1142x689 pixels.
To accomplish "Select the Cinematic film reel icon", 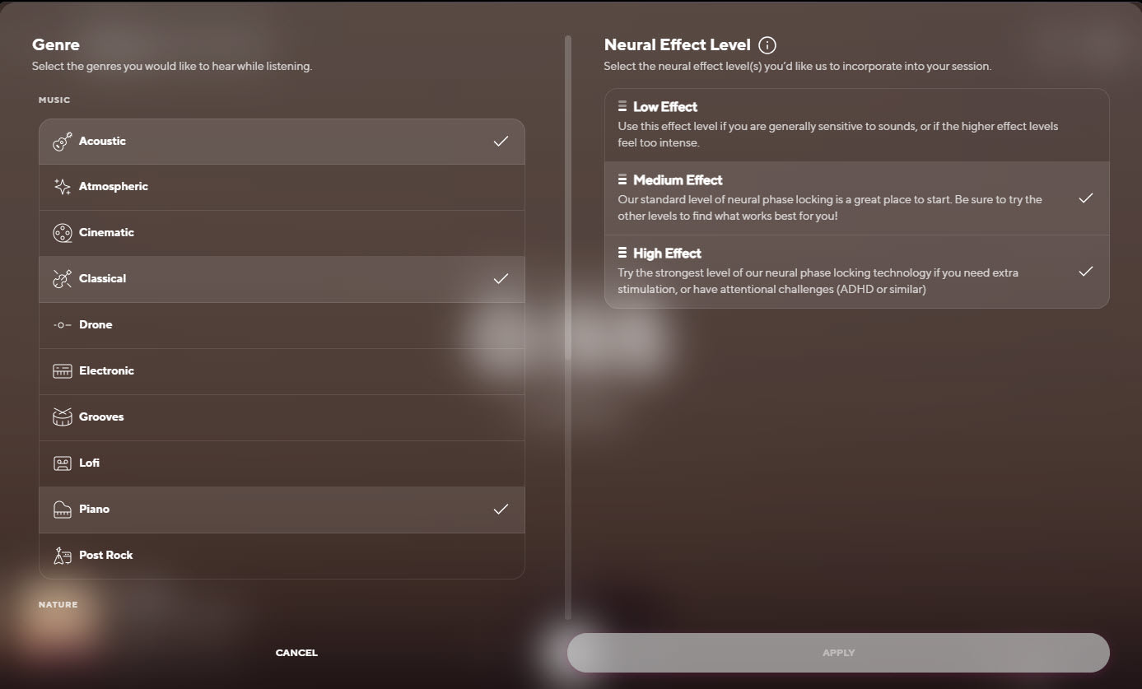I will [x=62, y=232].
